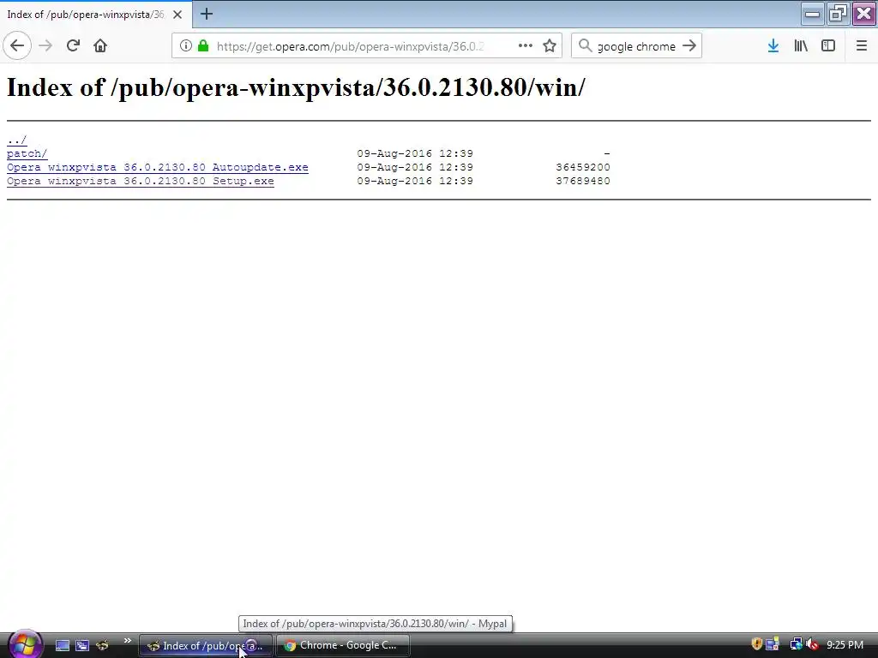Go up to parent directory ../
Viewport: 878px width, 658px height.
click(17, 140)
